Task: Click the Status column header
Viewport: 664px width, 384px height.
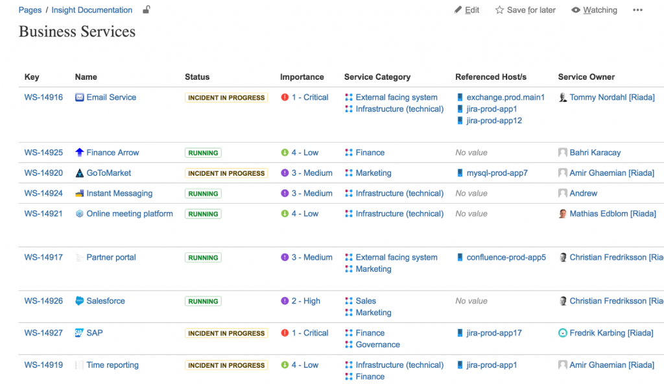Action: tap(197, 77)
